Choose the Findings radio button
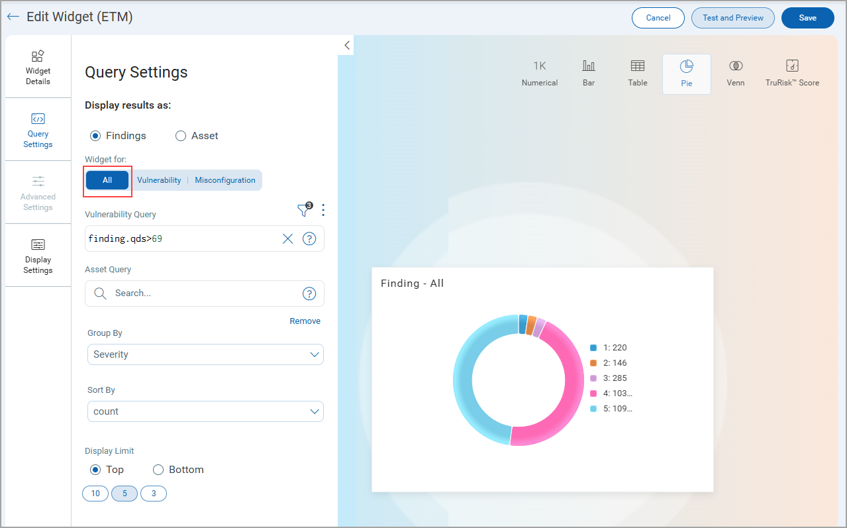The height and width of the screenshot is (528, 847). [95, 136]
